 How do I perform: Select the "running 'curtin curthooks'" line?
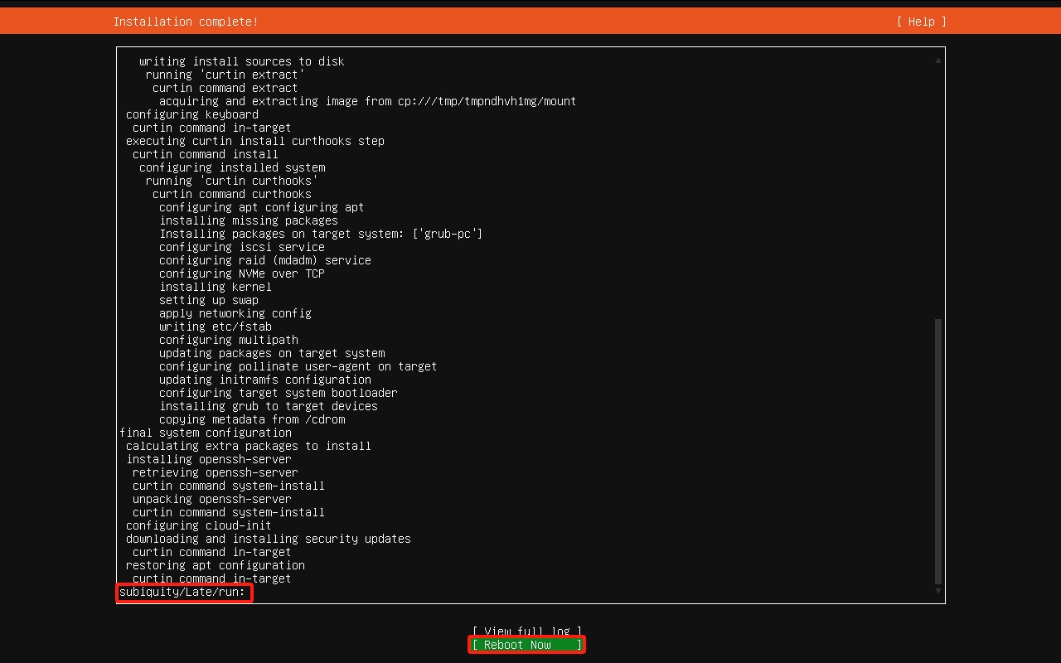coord(232,181)
